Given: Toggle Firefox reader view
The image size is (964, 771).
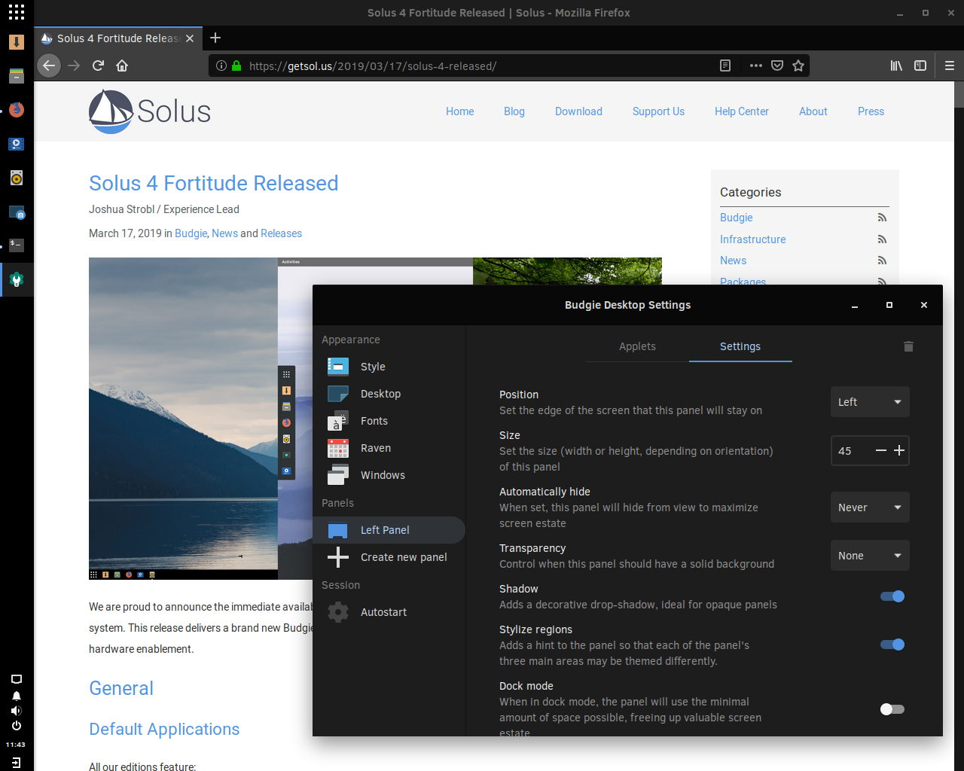Looking at the screenshot, I should coord(725,66).
